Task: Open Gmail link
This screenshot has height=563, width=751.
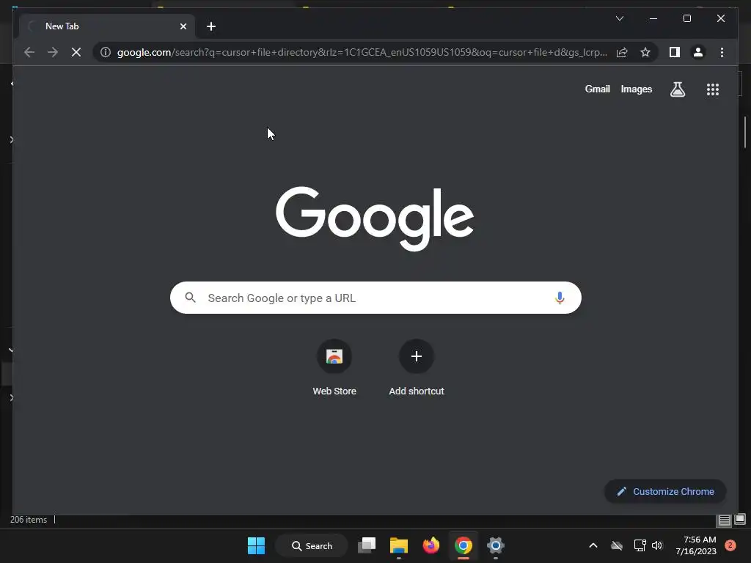Action: 597,89
